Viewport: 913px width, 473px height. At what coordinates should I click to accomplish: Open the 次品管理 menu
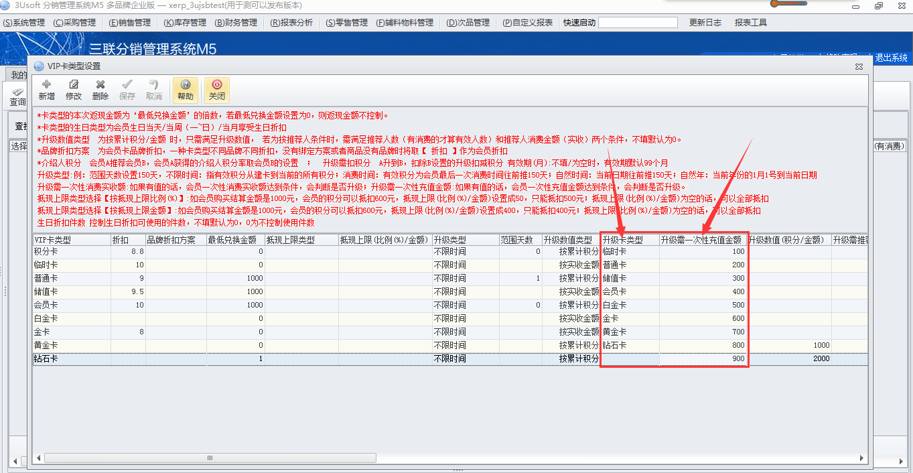click(468, 23)
